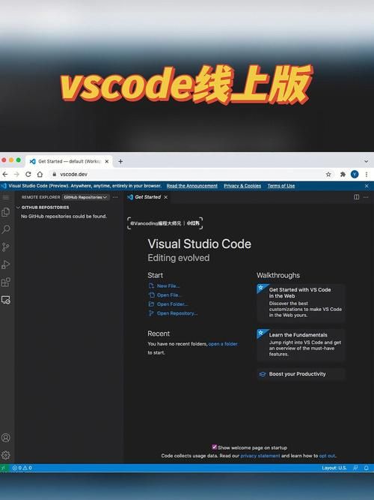Screen dimensions: 374x500
Task: Open Read the Announcement link
Action: [192, 186]
